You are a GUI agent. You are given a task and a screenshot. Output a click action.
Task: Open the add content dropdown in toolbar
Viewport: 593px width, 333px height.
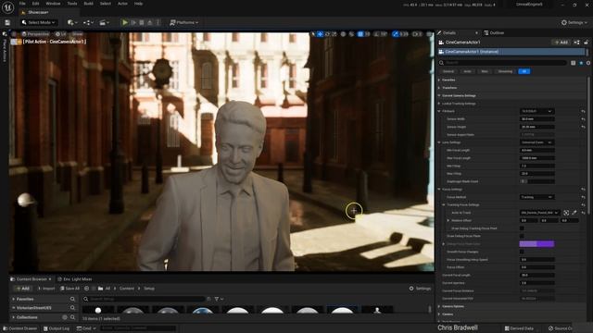(72, 22)
